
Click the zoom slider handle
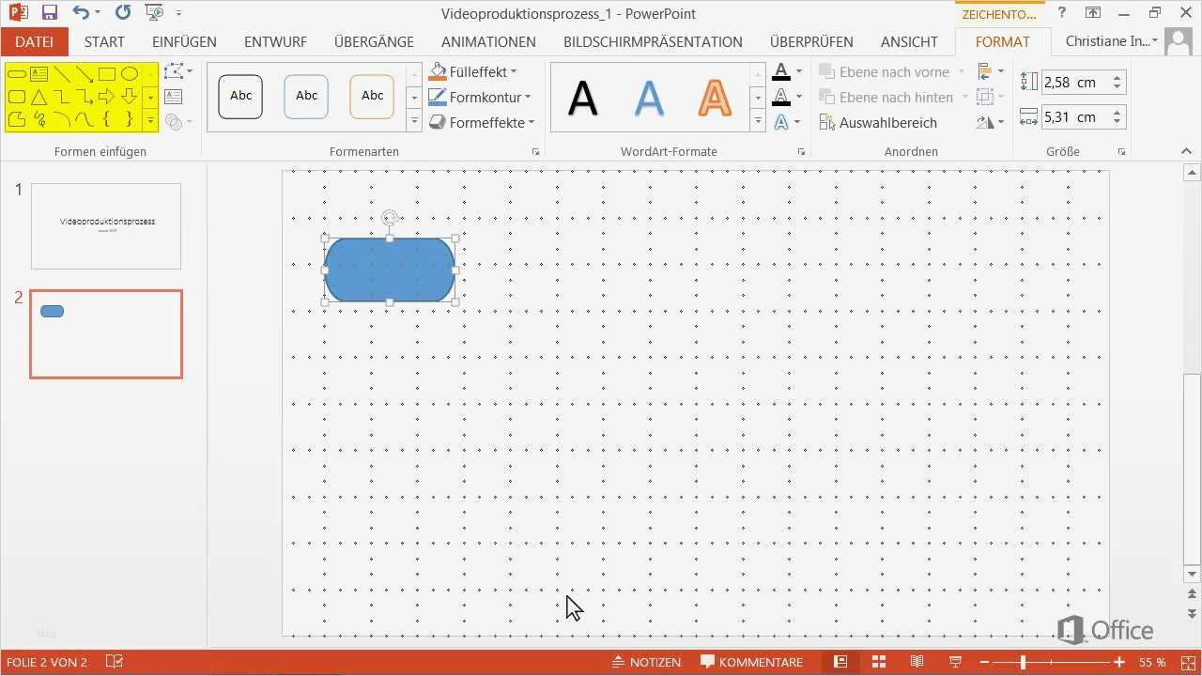click(x=1023, y=662)
